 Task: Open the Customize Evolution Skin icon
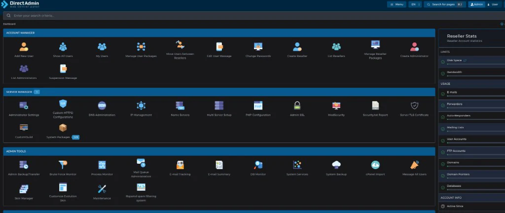coord(63,187)
